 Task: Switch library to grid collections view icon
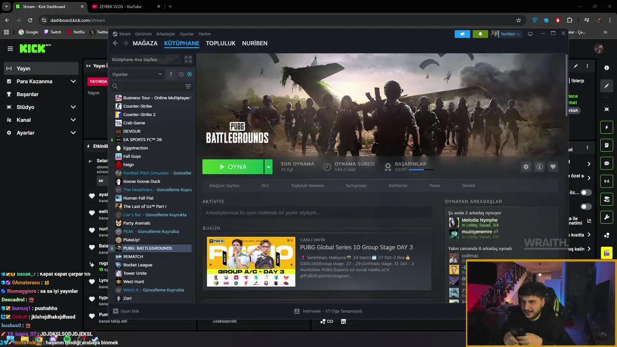(188, 59)
